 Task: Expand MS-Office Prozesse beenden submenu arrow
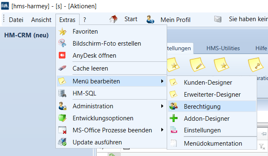(162, 130)
